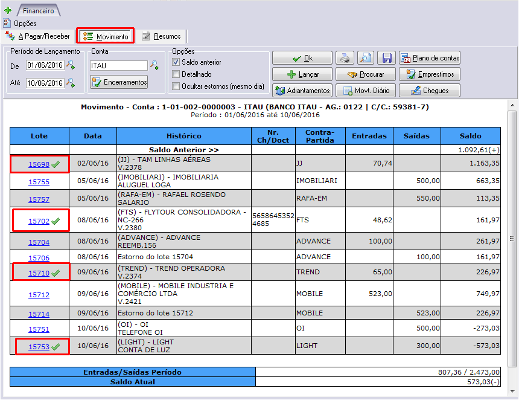The width and height of the screenshot is (519, 400).
Task: Click the Saldo column header
Action: pyautogui.click(x=470, y=136)
